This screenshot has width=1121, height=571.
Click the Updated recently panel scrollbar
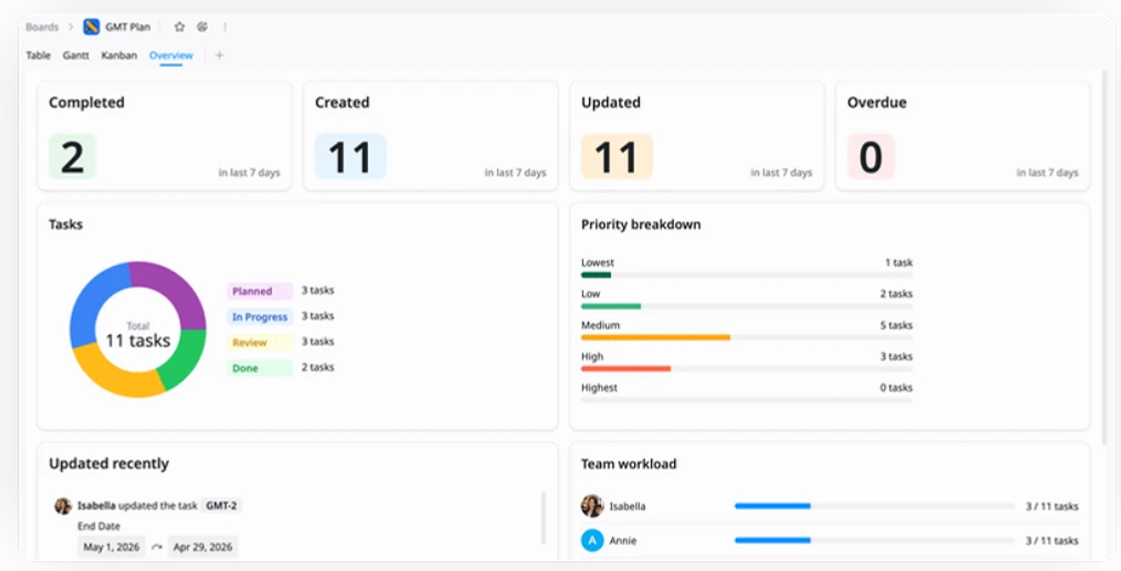(x=543, y=518)
